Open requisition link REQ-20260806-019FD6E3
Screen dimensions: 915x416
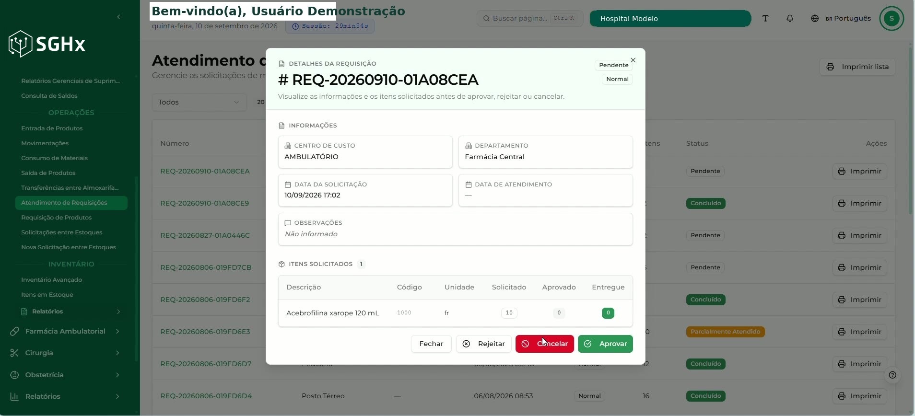[205, 332]
